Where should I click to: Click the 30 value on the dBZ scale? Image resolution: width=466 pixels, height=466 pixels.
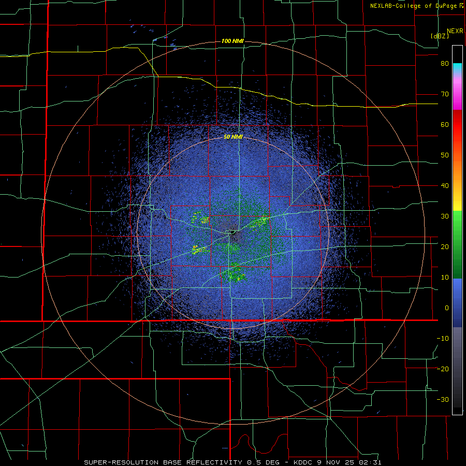445,216
